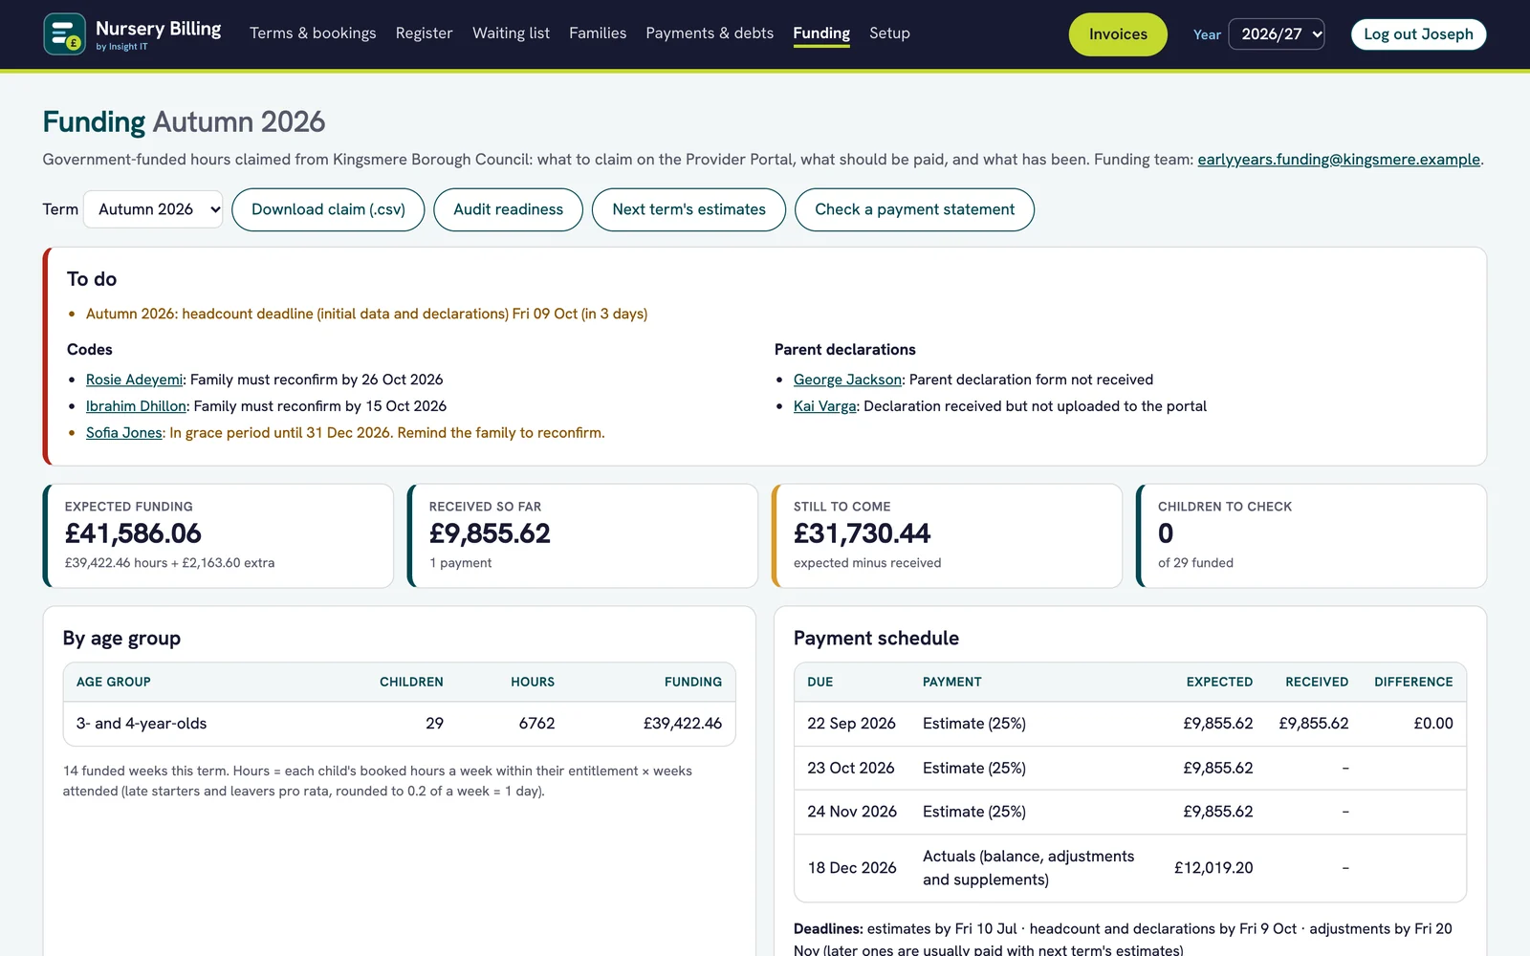Open Payments & debts section
The width and height of the screenshot is (1530, 956).
[x=710, y=33]
